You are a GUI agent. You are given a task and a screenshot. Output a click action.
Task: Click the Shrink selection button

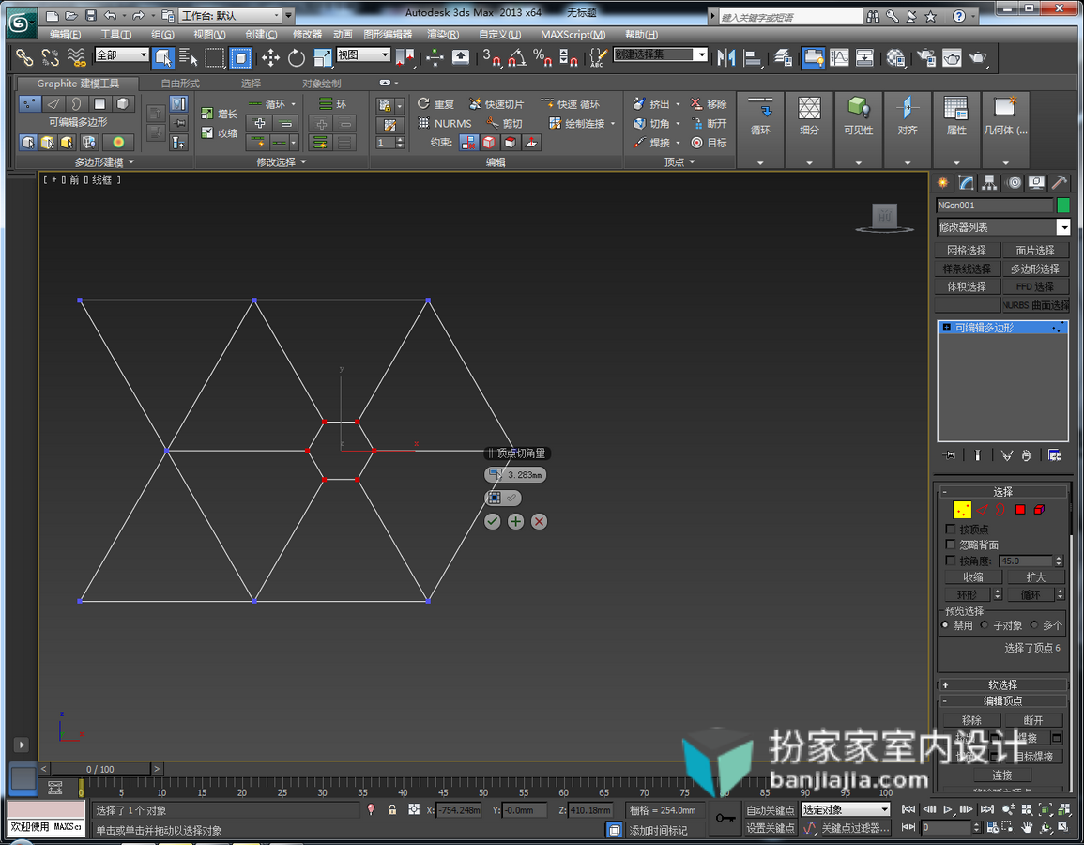coord(972,576)
